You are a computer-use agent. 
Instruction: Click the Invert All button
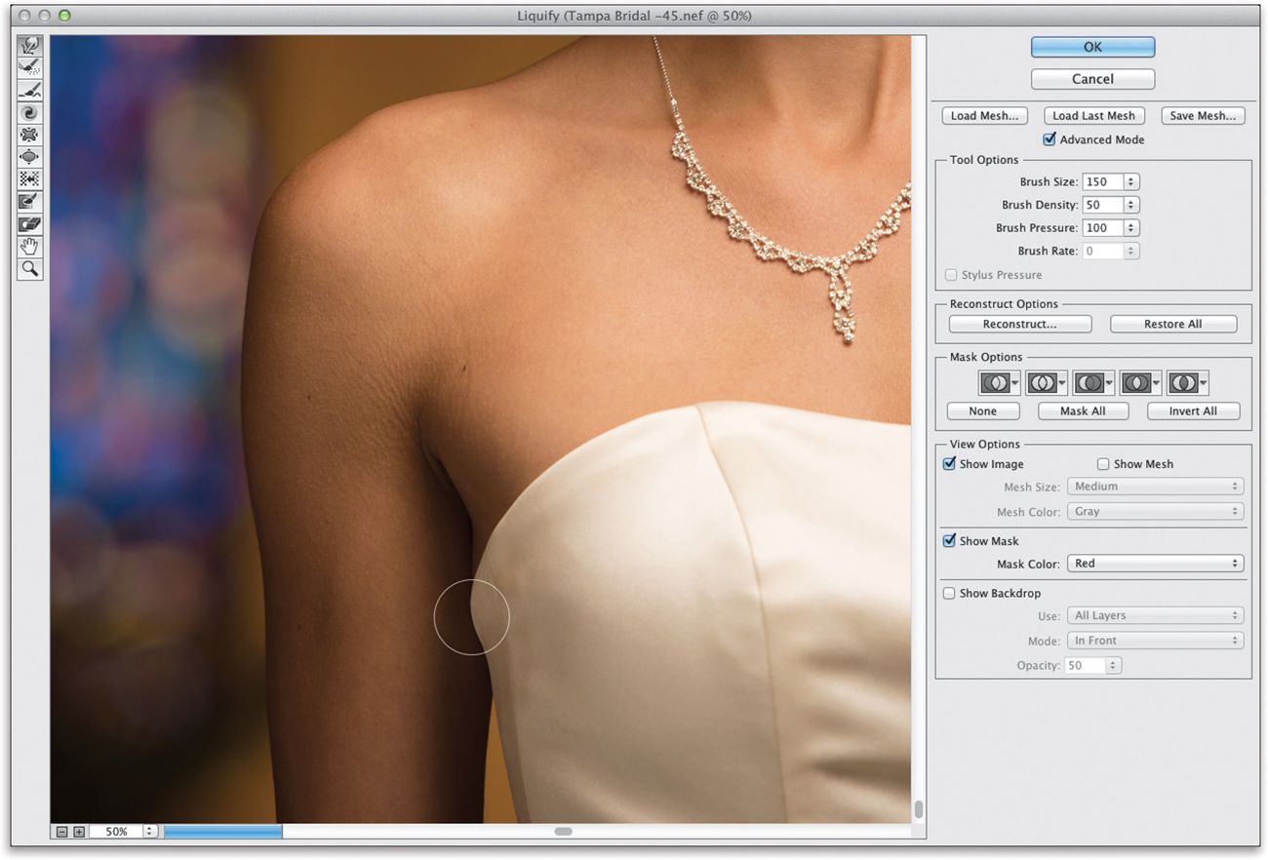[x=1194, y=411]
